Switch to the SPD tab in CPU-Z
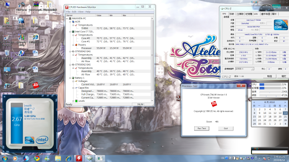This screenshot has height=162, width=289. [256, 14]
